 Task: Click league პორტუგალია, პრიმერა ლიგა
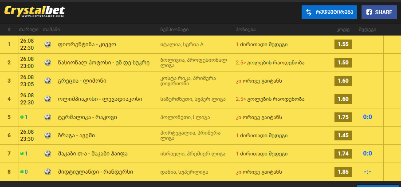[190, 135]
